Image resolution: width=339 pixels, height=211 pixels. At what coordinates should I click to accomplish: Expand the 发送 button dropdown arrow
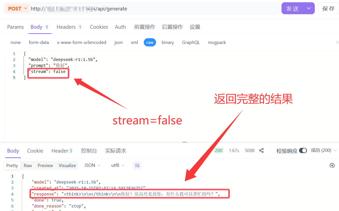[x=309, y=8]
